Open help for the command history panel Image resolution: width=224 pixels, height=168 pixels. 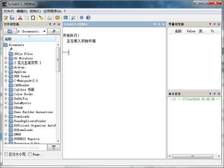click(x=210, y=94)
